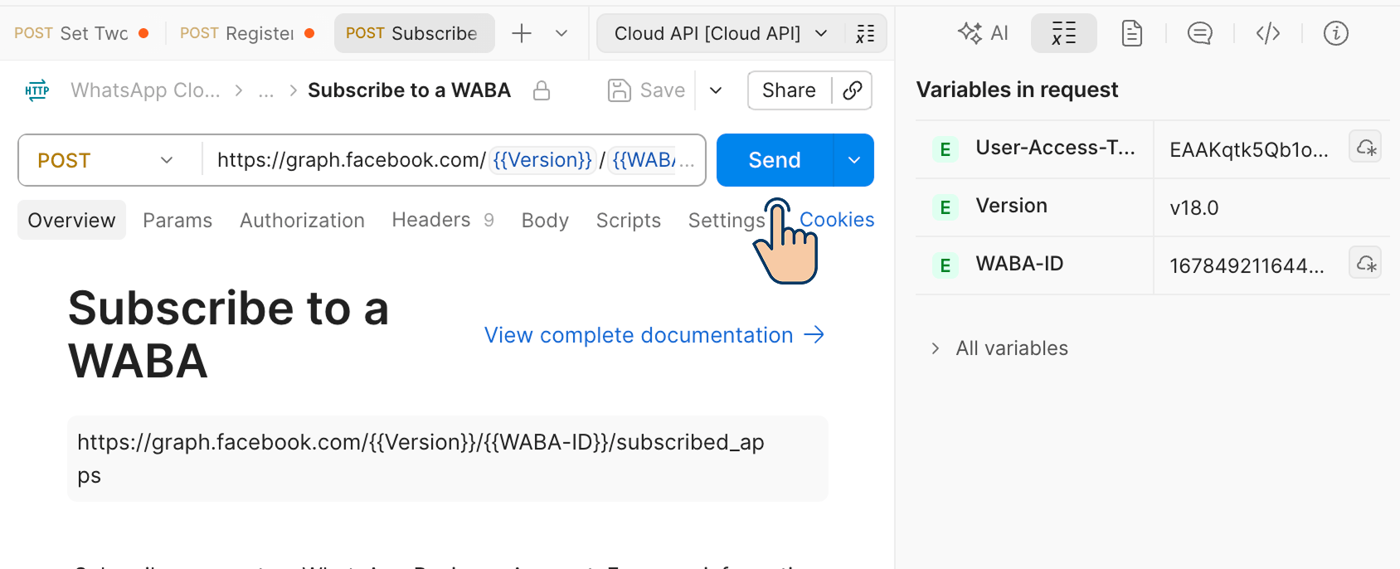Open the Save options dropdown chevron
The height and width of the screenshot is (569, 1400).
716,90
